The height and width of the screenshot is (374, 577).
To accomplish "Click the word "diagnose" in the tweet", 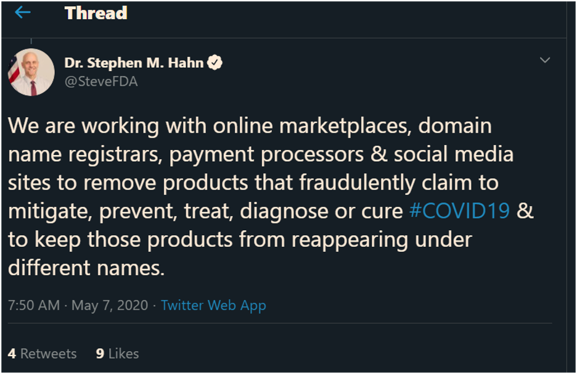I will (284, 210).
